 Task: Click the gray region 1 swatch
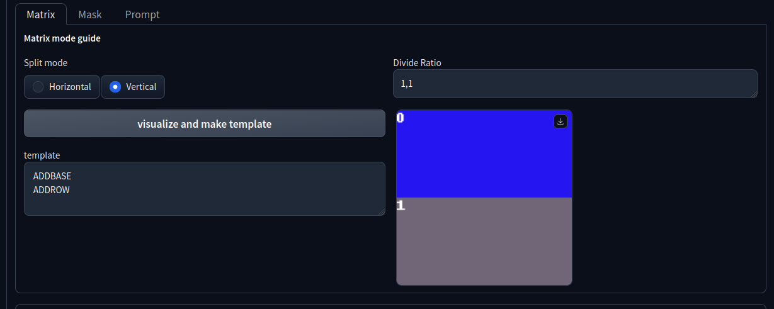click(x=484, y=245)
